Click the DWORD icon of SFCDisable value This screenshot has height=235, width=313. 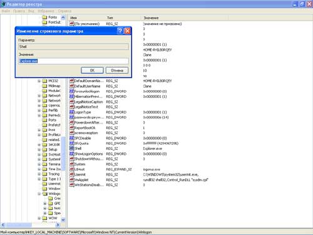72,138
